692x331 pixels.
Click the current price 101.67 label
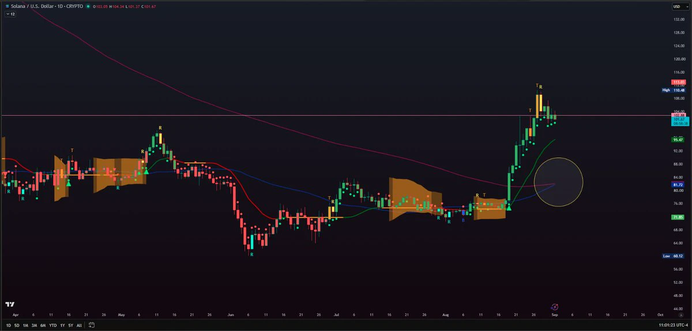(679, 120)
